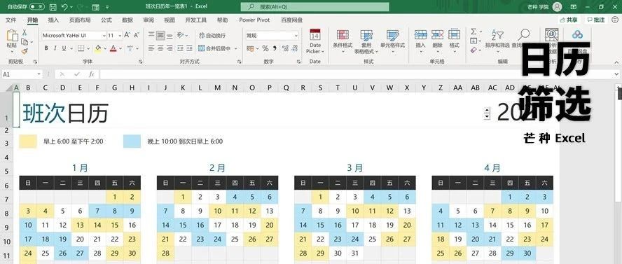622x264 pixels.
Task: Toggle Italic formatting
Action: pyautogui.click(x=55, y=48)
